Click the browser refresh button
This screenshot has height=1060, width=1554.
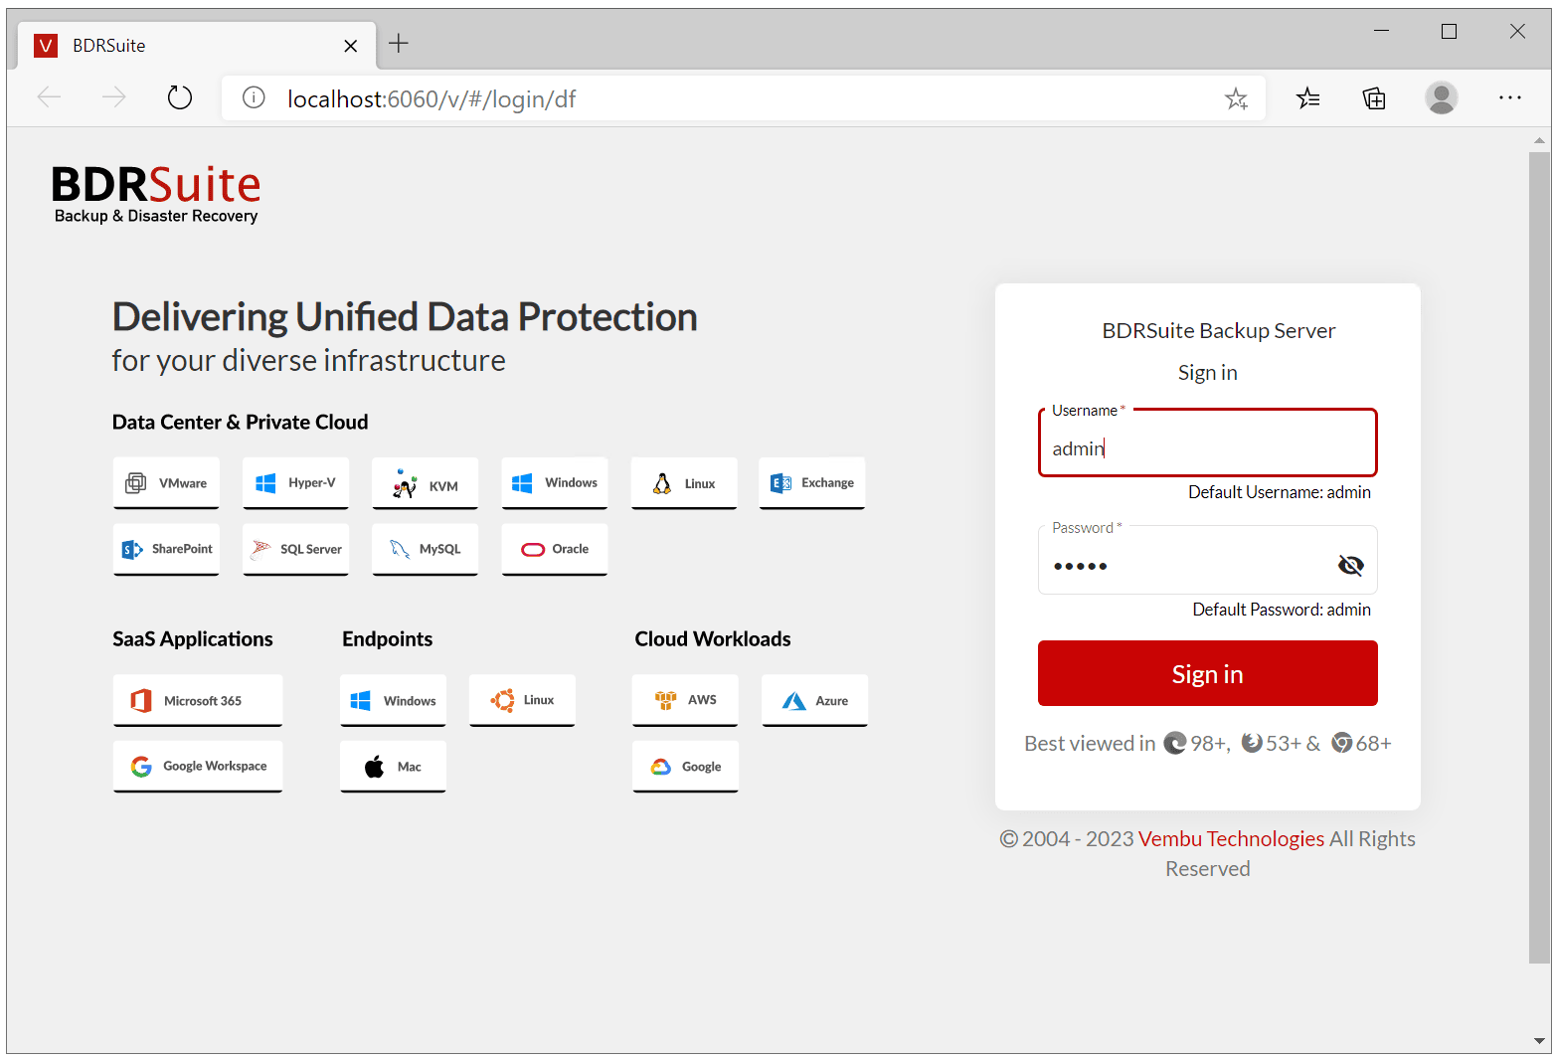click(x=180, y=97)
